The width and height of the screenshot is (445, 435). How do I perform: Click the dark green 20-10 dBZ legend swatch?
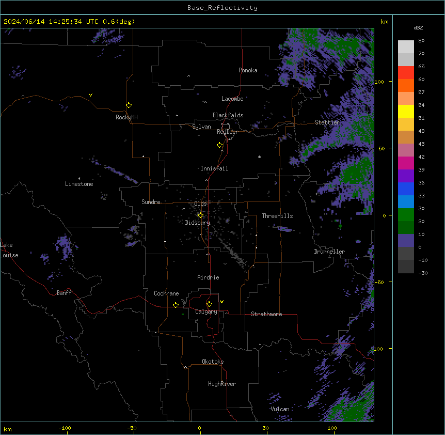pos(406,228)
